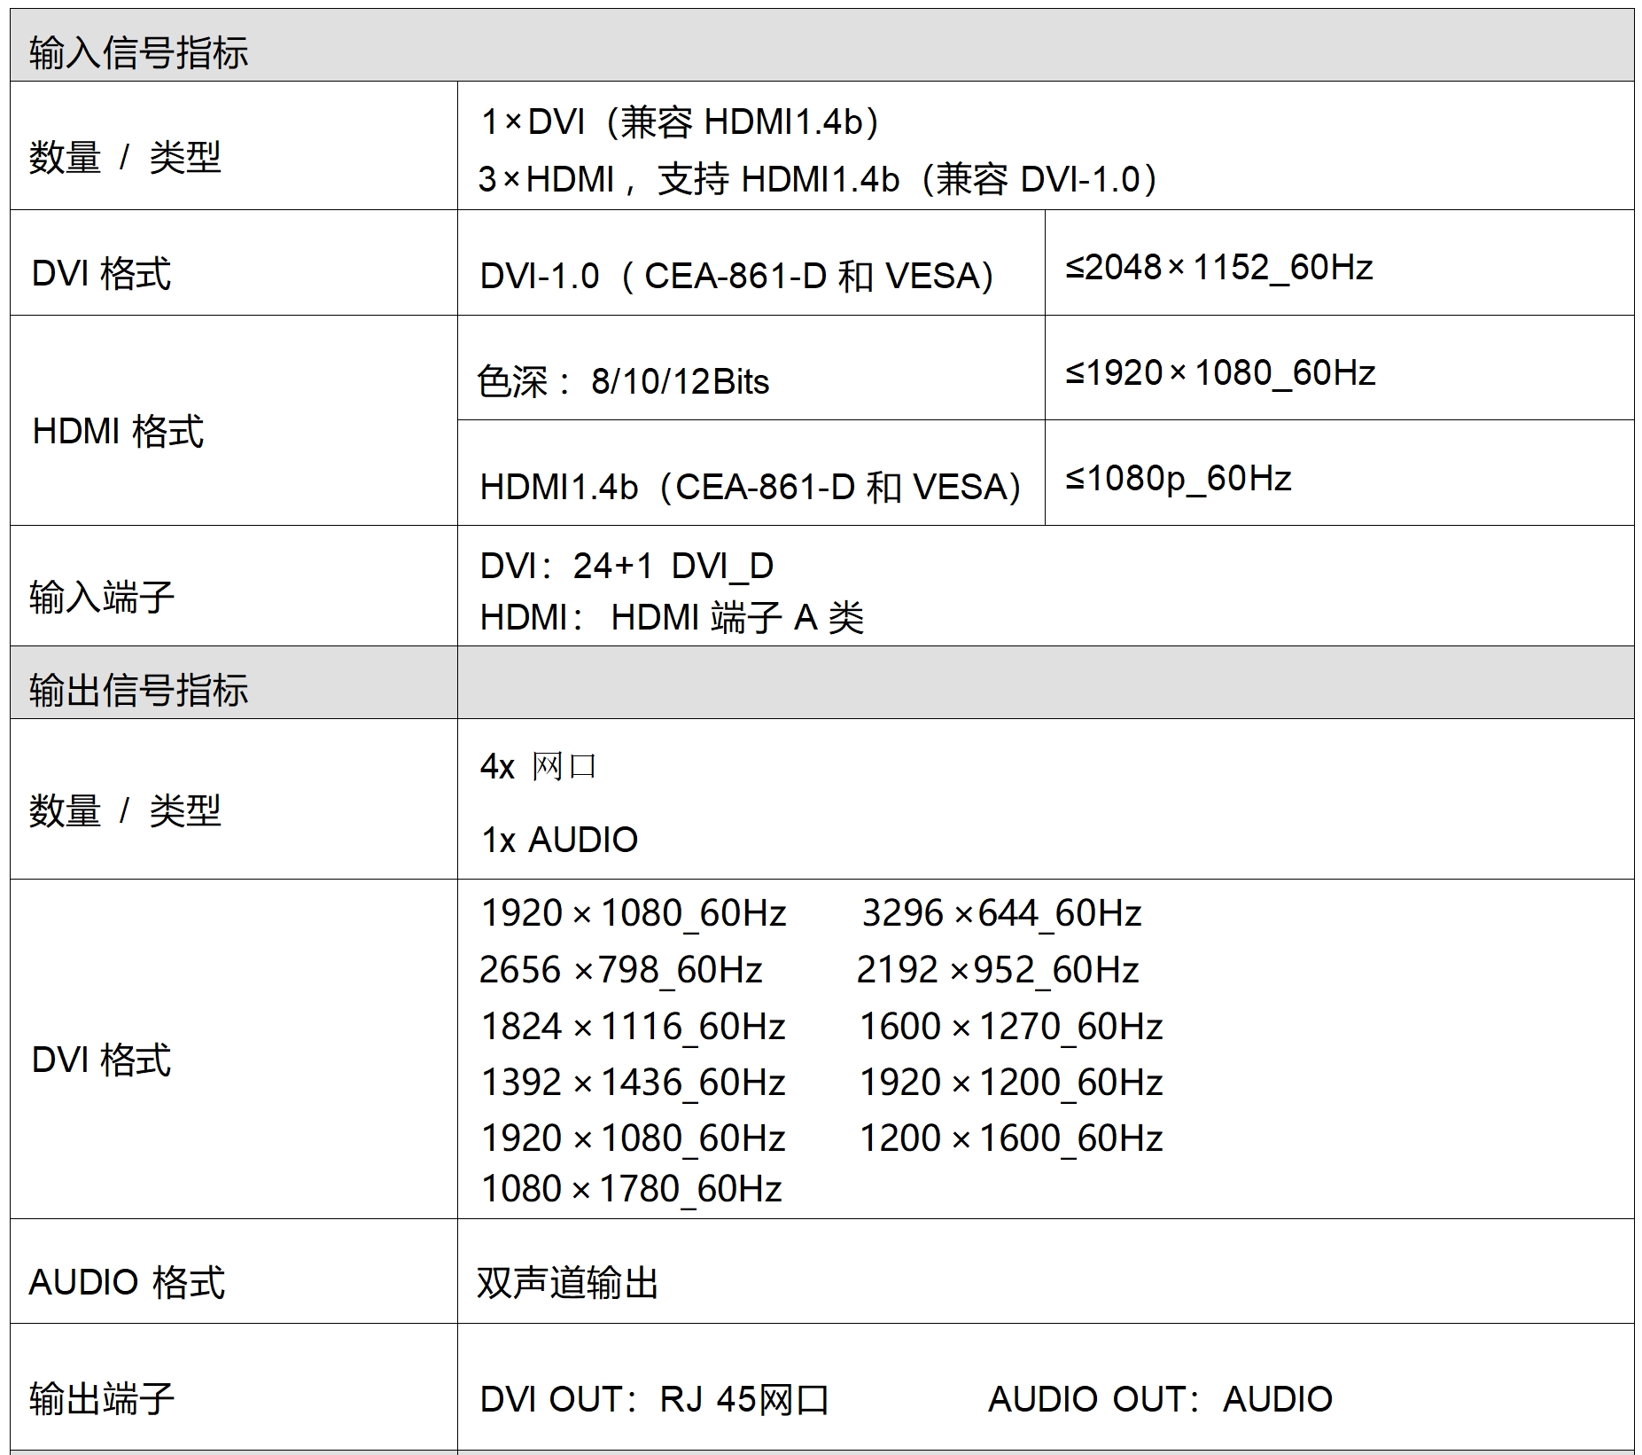Click the 3296×644_60Hz resolution entry

pos(1001,913)
